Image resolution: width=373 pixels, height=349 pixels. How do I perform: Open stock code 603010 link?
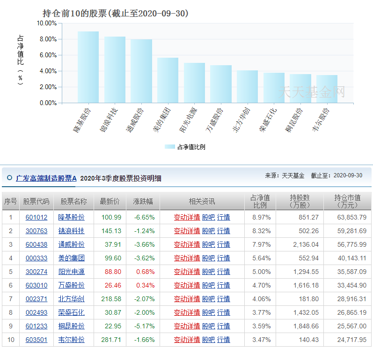pyautogui.click(x=37, y=285)
